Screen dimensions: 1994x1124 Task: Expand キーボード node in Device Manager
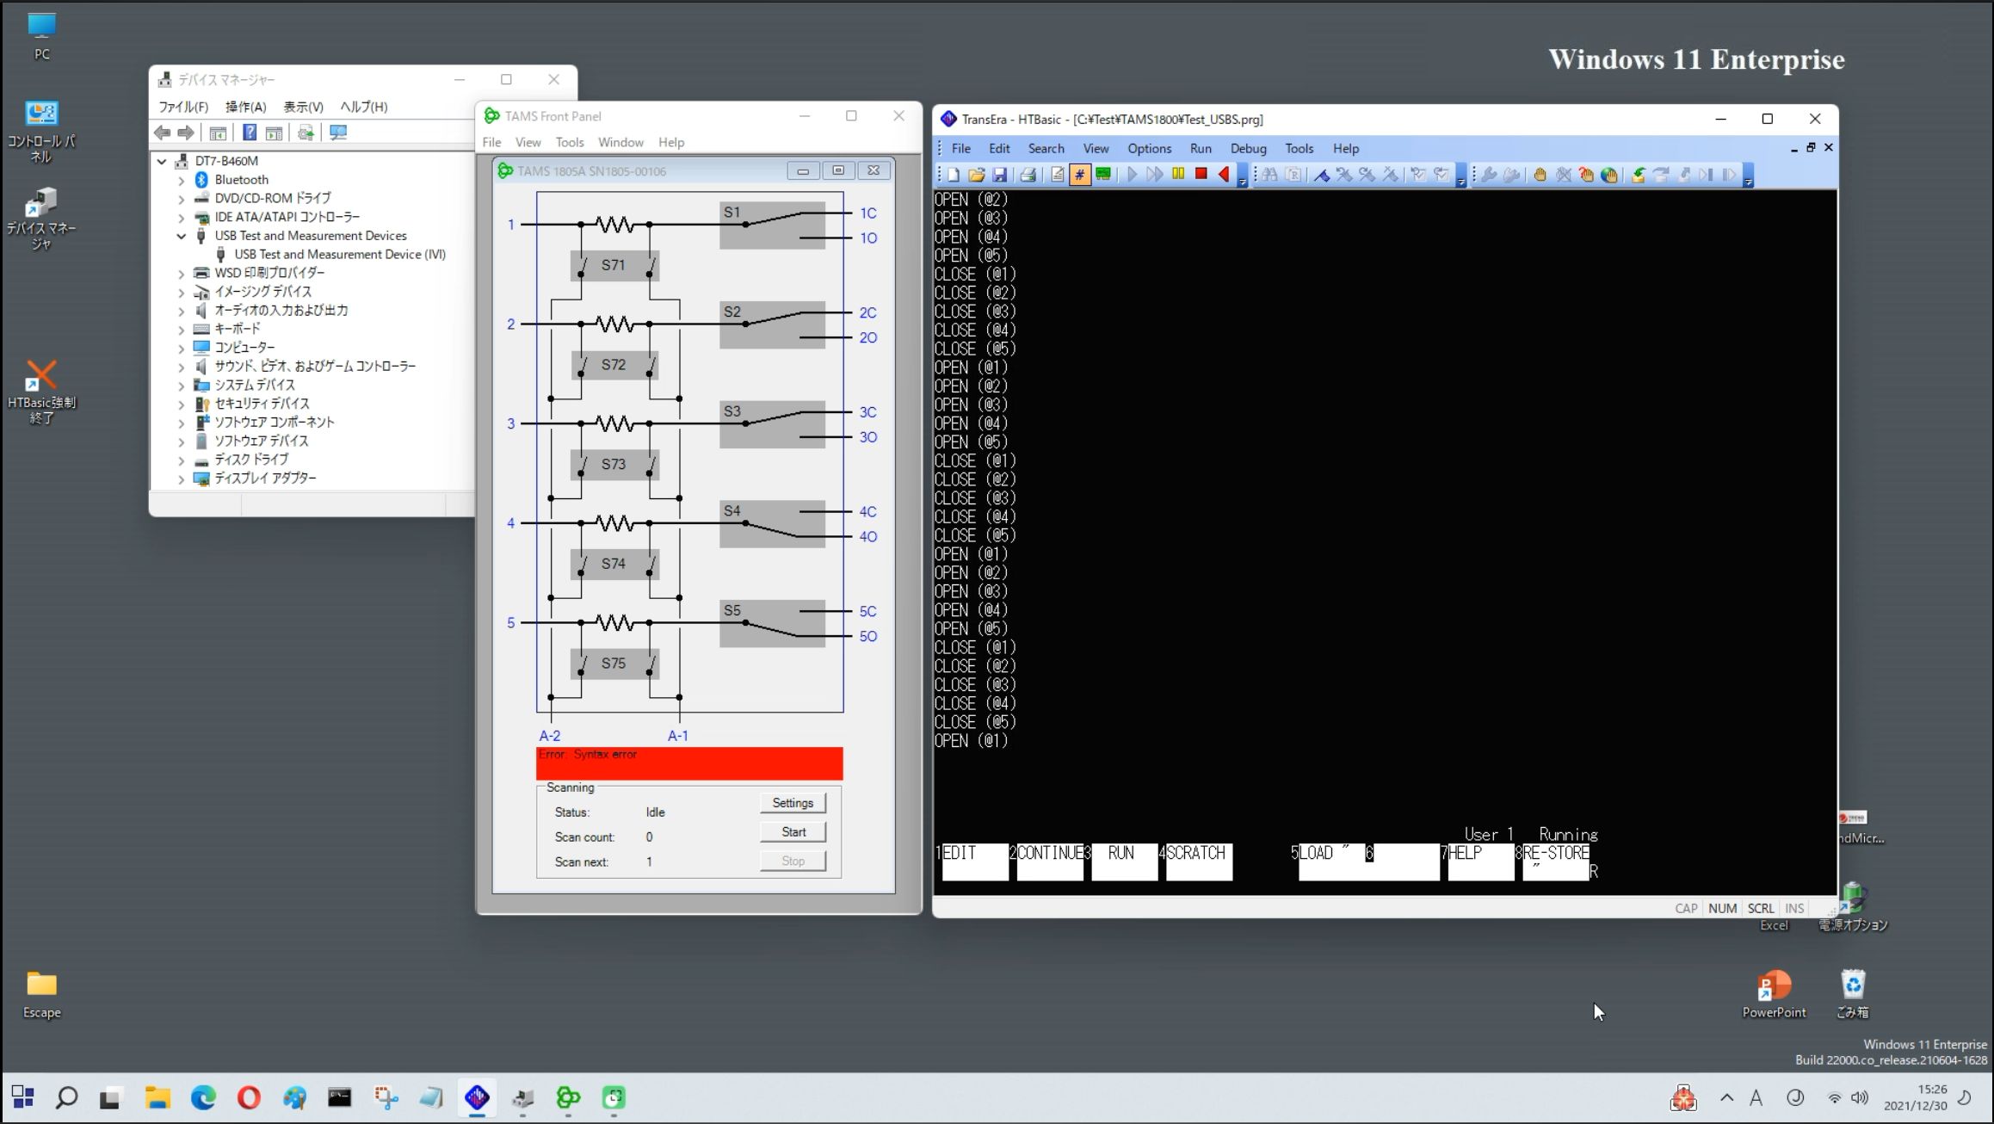point(181,329)
